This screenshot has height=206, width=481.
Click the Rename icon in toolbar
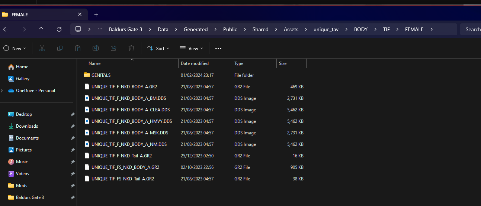[x=96, y=48]
